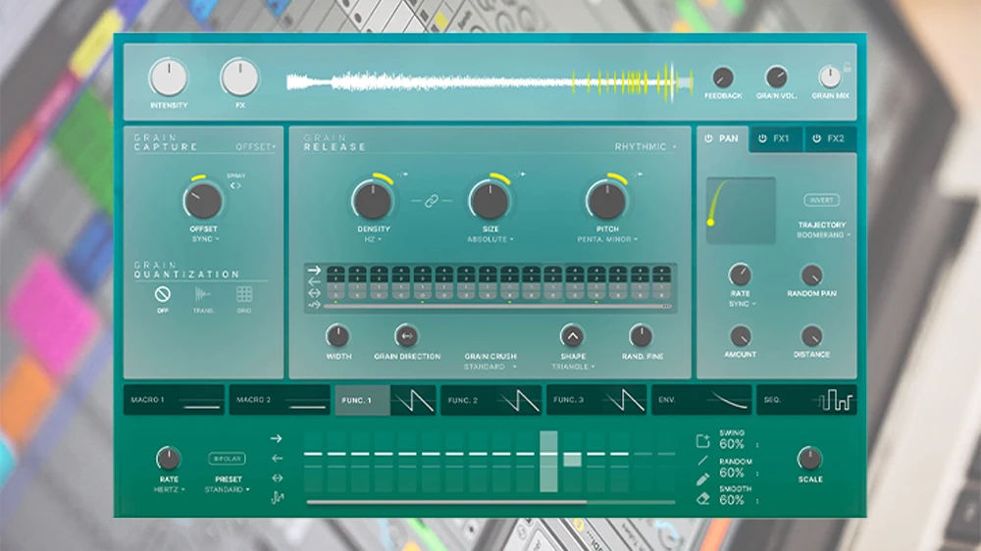Expand the Boomerang trajectory dropdown
Screen dimensions: 981x551
click(822, 235)
